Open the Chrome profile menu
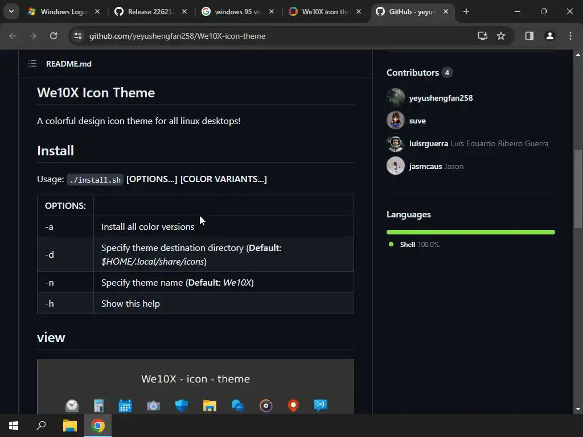 [550, 36]
